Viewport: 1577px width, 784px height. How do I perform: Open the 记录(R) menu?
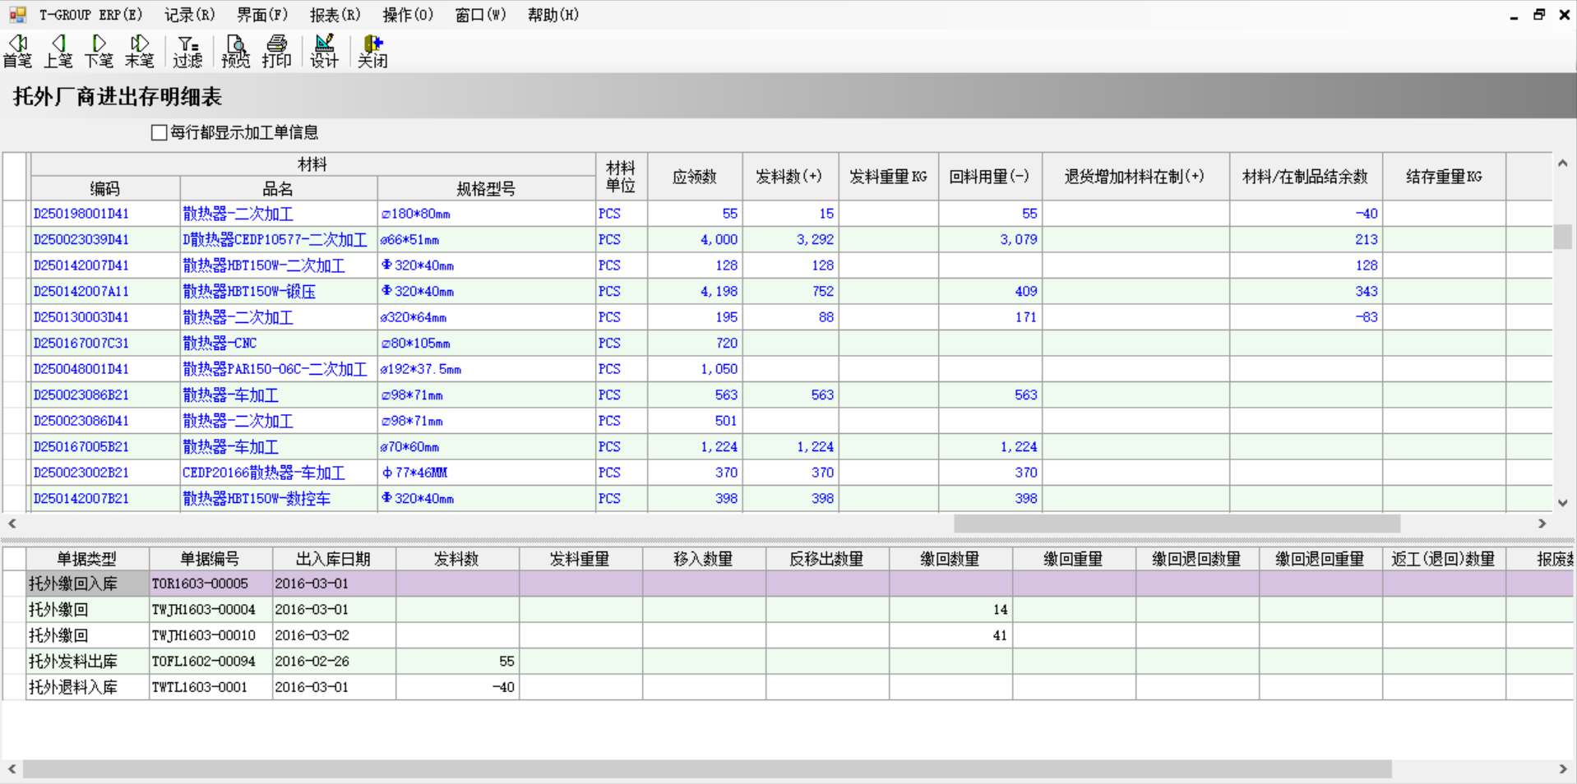tap(190, 15)
